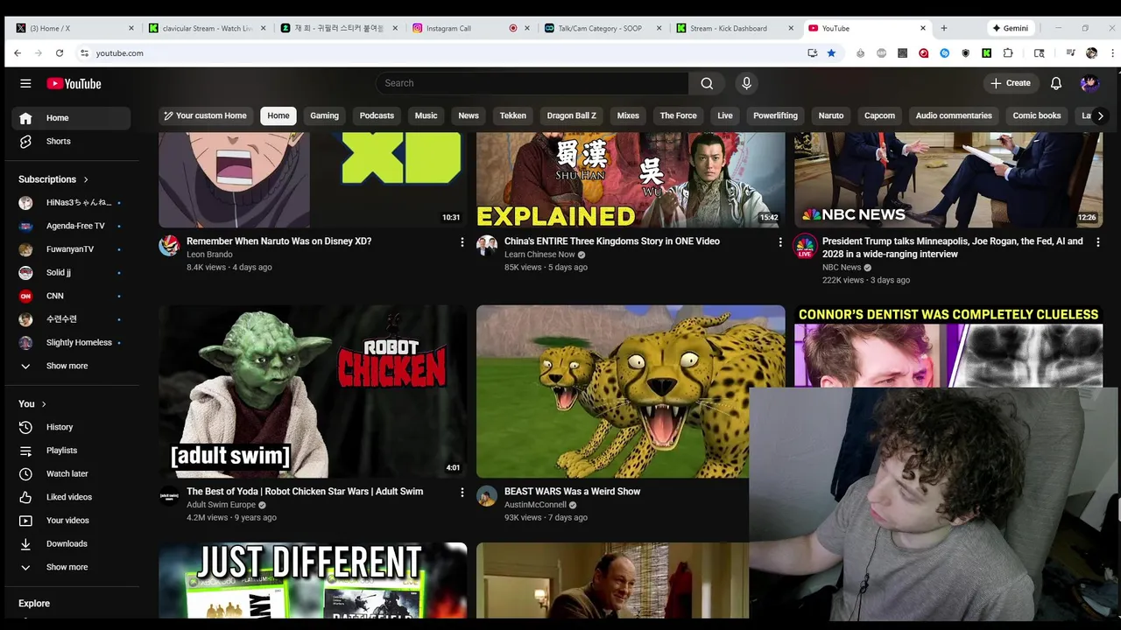
Task: Bookmark star in address bar
Action: [831, 53]
